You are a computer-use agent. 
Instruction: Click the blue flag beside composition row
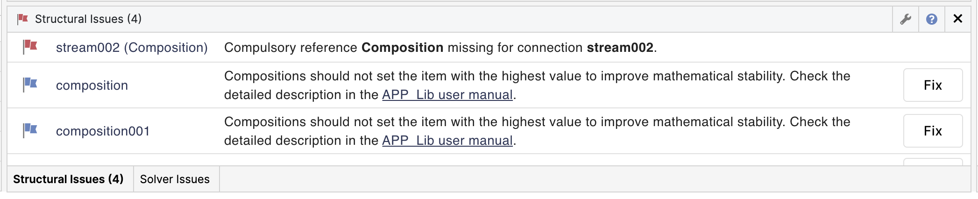pyautogui.click(x=30, y=85)
